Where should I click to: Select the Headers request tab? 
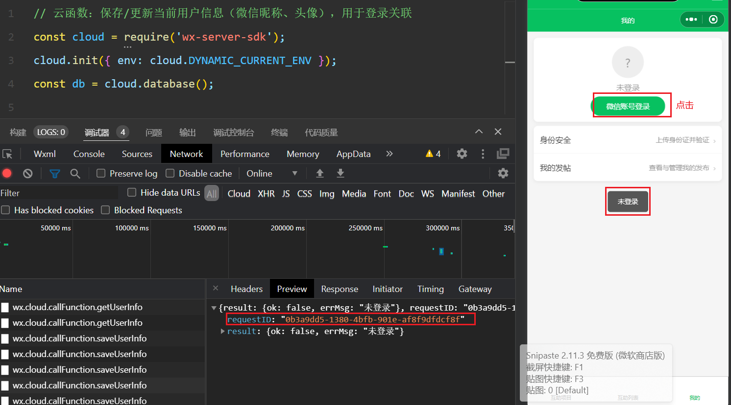[x=246, y=289]
